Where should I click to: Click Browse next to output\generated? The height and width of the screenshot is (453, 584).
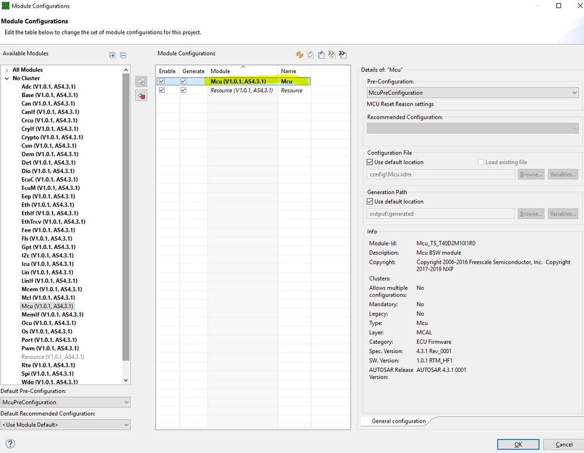[x=531, y=214]
